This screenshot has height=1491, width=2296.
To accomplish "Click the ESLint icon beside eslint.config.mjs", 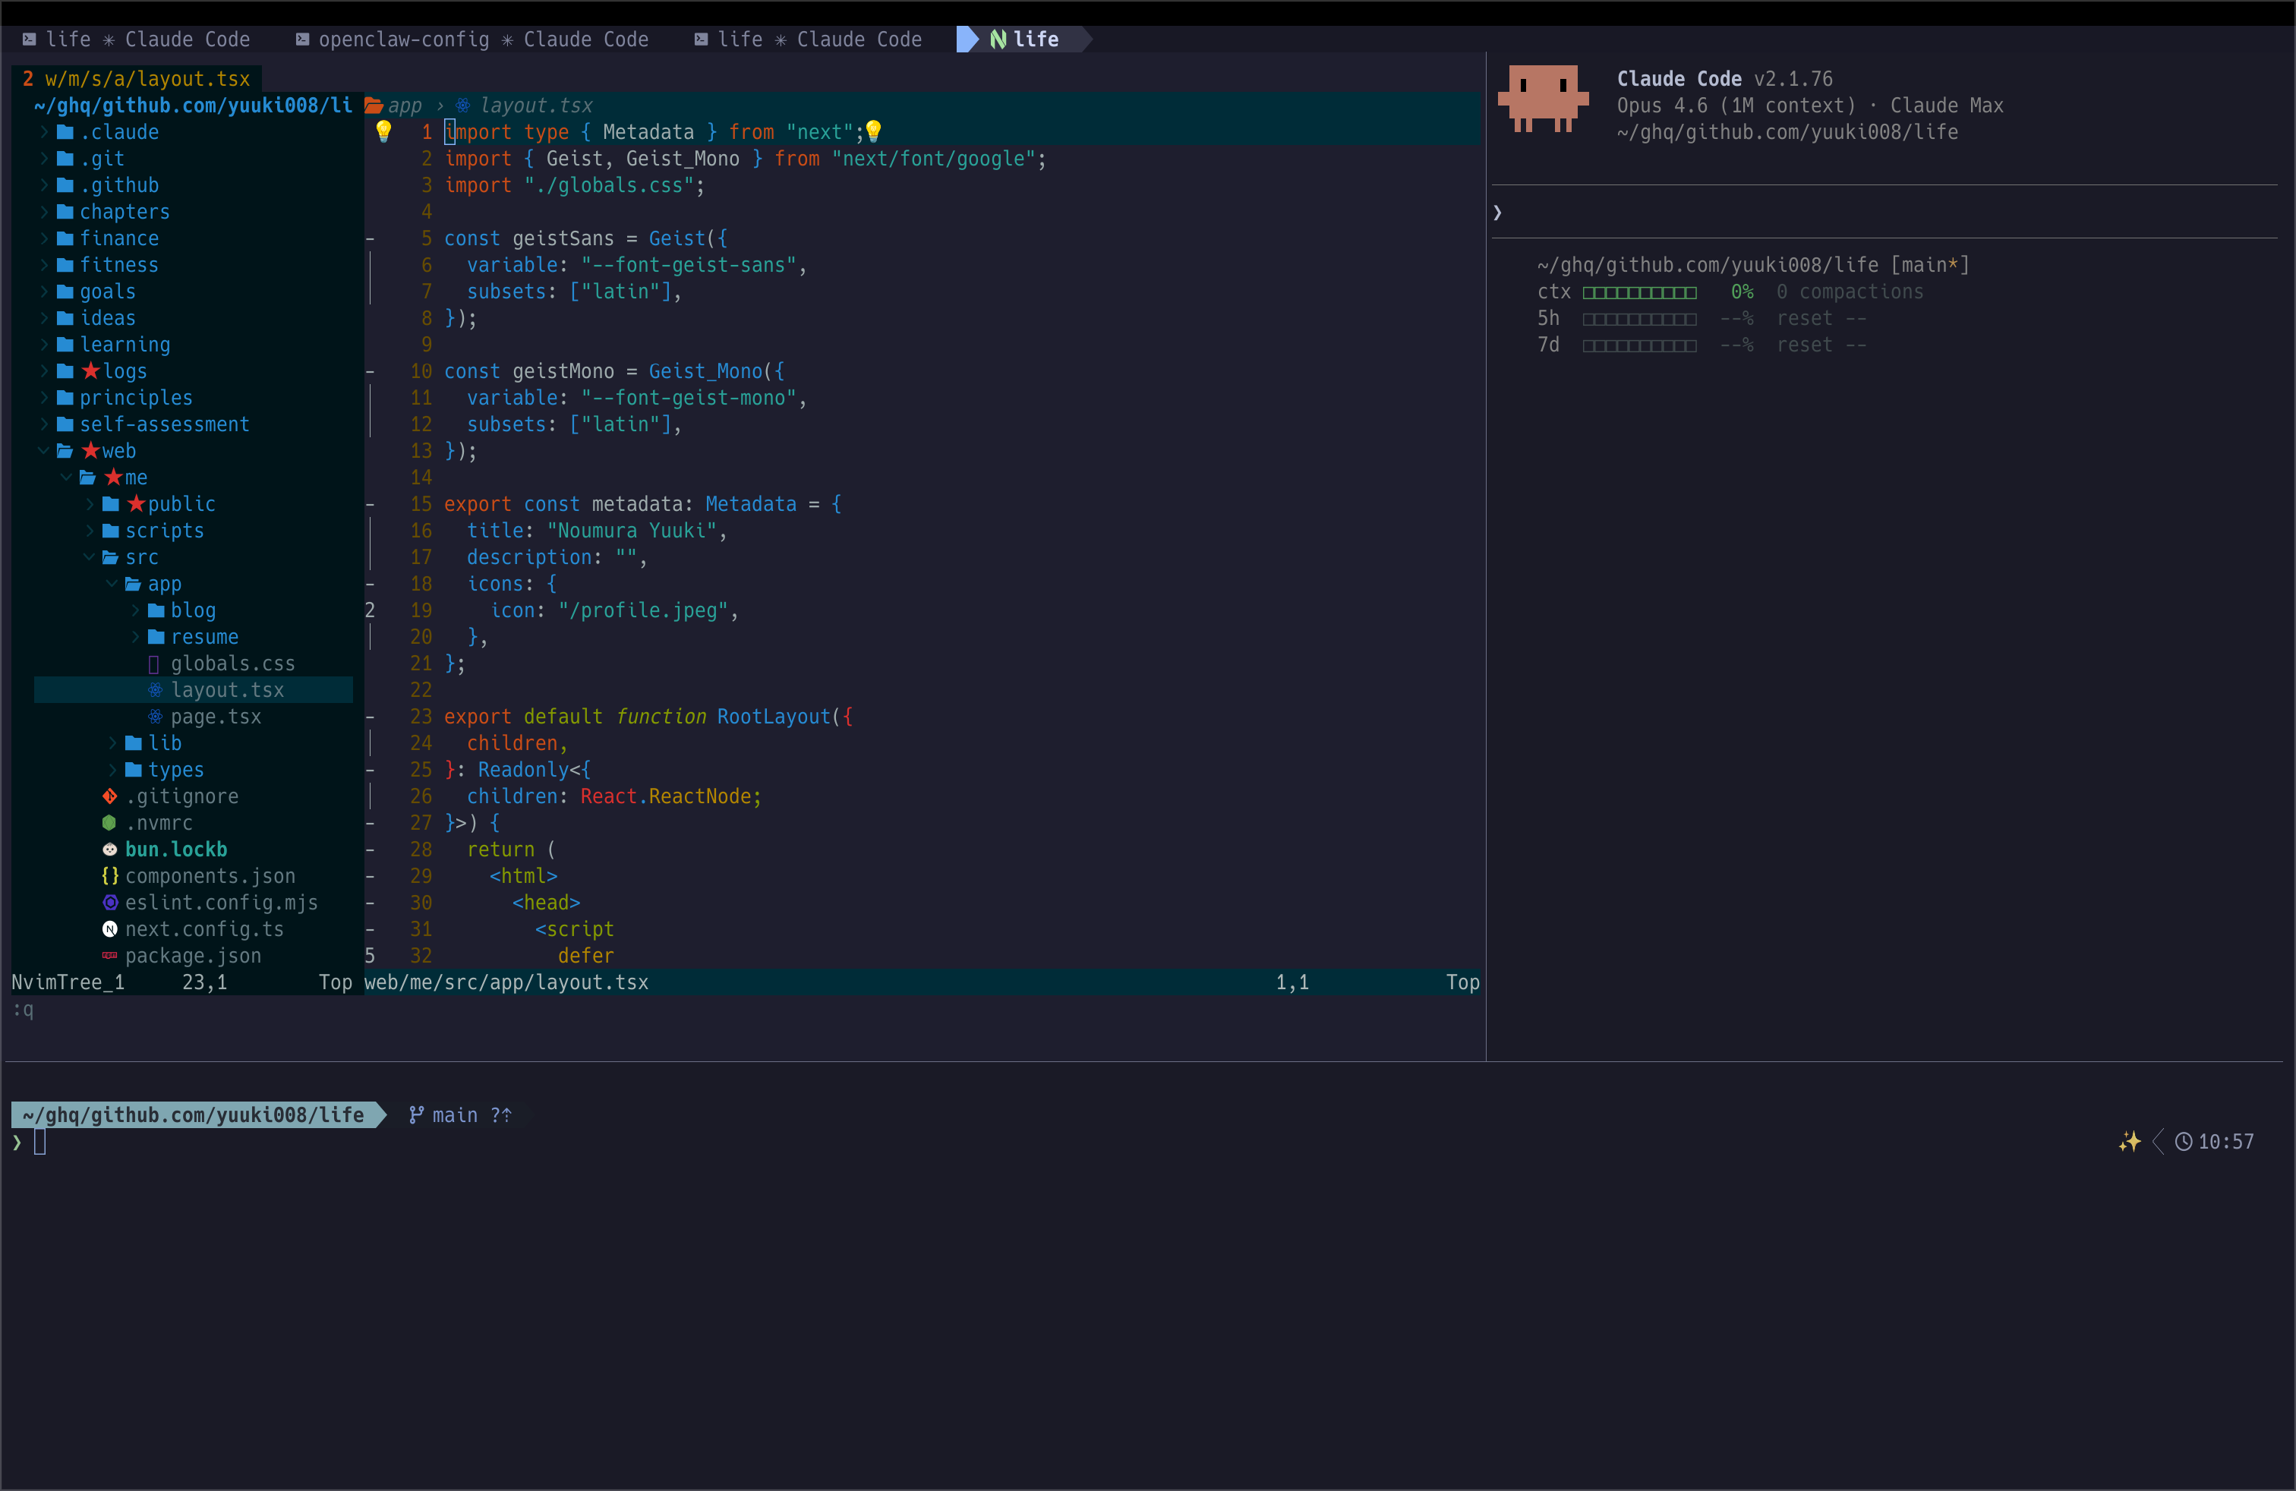I will tap(110, 903).
